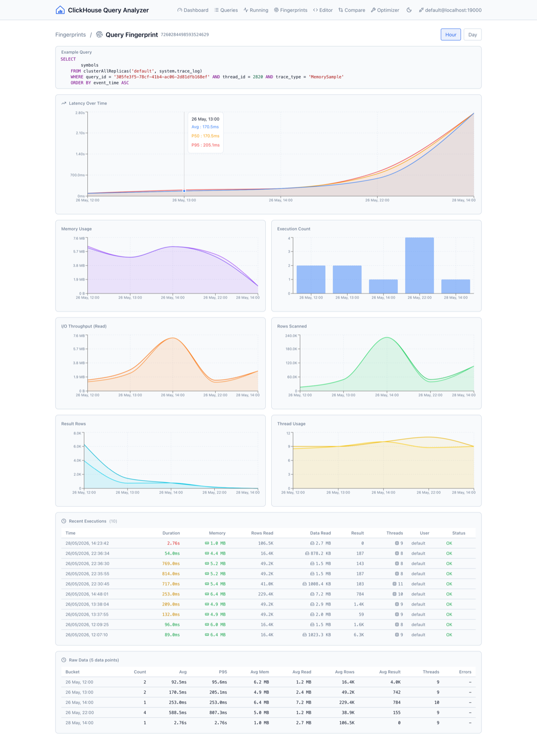
Task: Click disk icon beside 1023.3 KB
Action: [x=305, y=635]
